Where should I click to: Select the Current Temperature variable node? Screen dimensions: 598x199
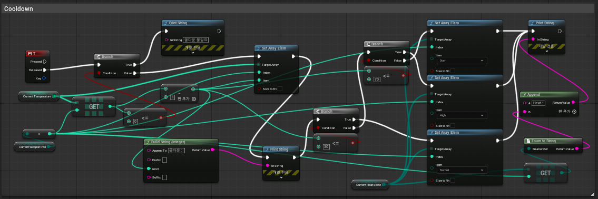tap(38, 96)
